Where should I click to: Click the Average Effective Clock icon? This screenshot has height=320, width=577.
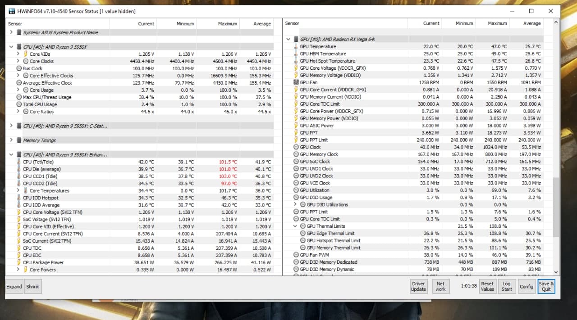(x=18, y=83)
